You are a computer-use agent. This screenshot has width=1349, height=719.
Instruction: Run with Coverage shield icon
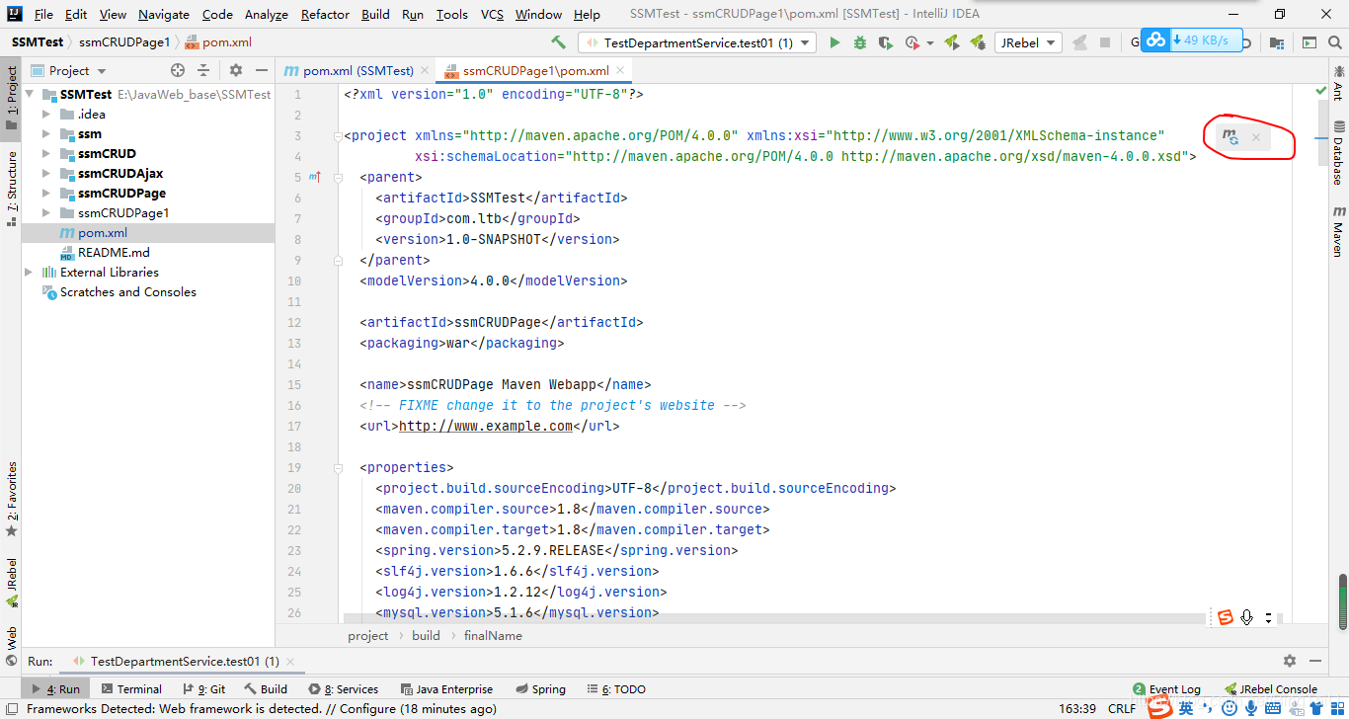click(886, 42)
